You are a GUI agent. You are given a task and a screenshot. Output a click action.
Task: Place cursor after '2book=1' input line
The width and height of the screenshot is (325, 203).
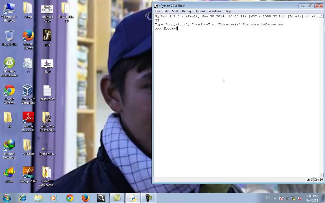(178, 28)
